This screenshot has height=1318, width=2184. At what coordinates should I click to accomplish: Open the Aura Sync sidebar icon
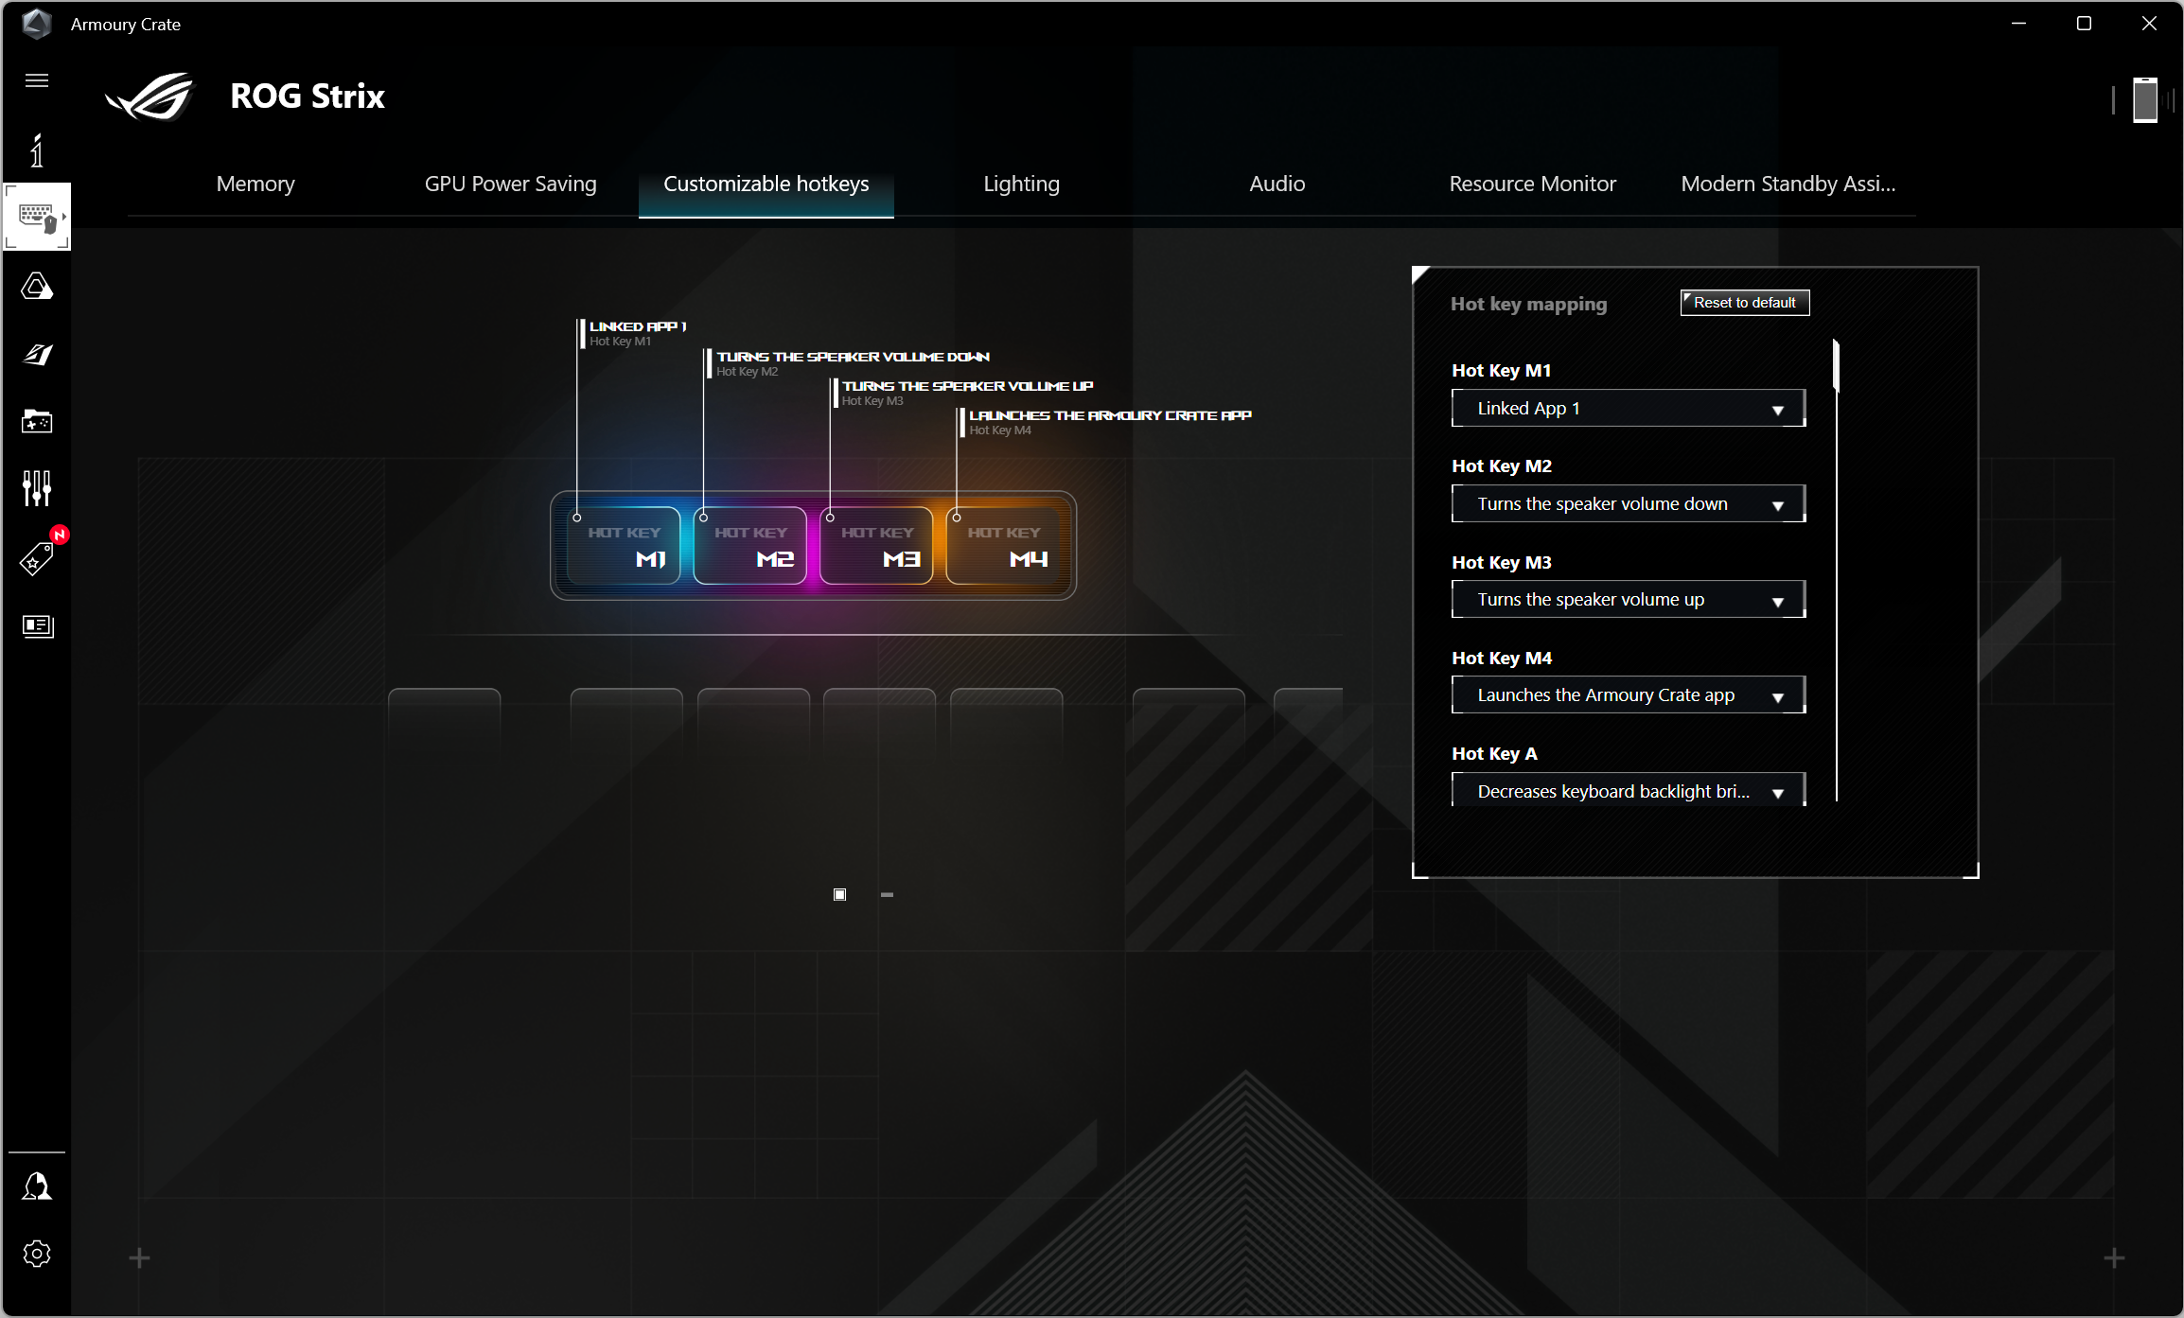[37, 286]
